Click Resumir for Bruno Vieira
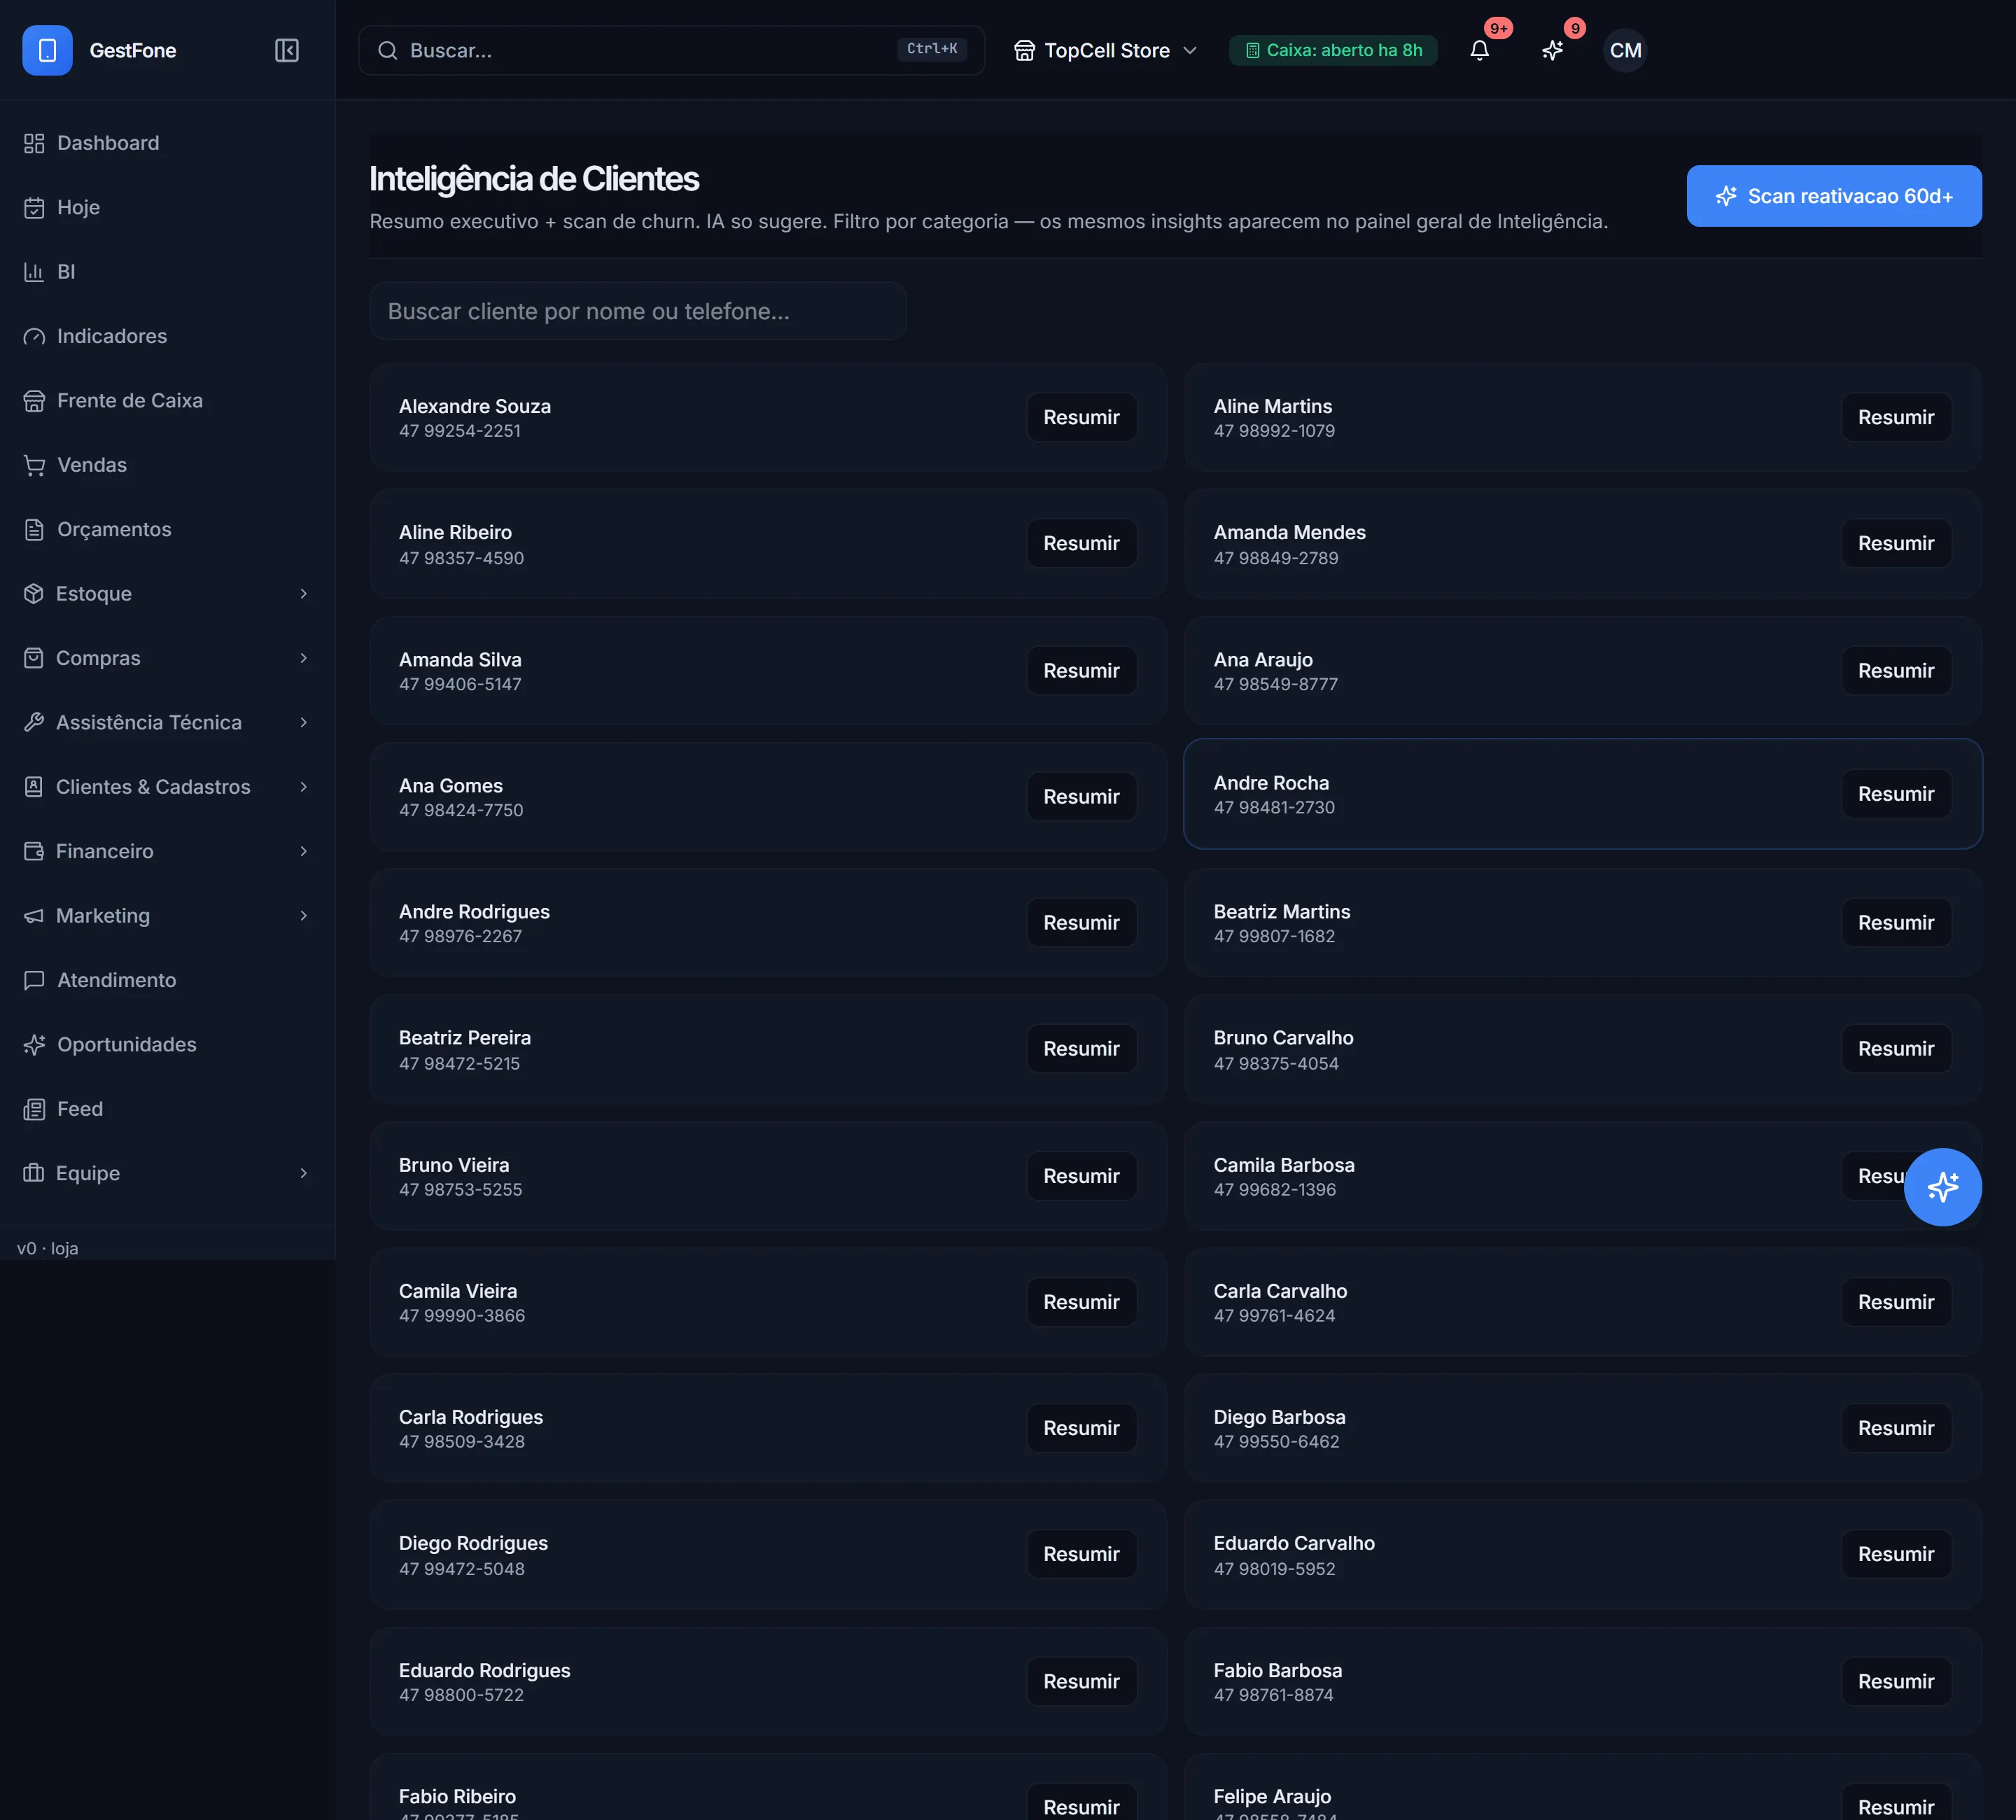This screenshot has height=1820, width=2016. (x=1081, y=1176)
